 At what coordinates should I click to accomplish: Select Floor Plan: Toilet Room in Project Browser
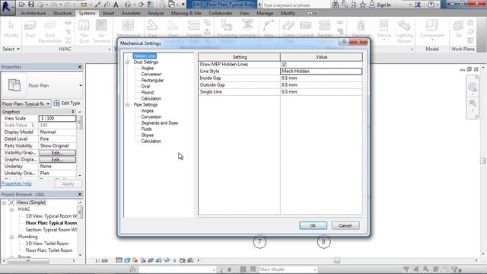[x=49, y=250]
